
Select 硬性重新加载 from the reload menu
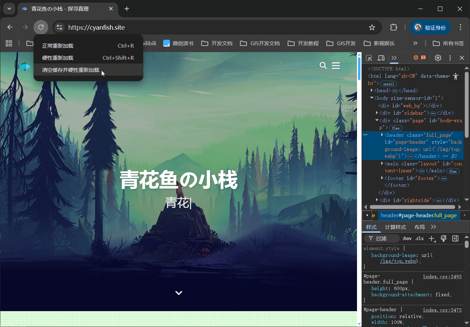(88, 58)
